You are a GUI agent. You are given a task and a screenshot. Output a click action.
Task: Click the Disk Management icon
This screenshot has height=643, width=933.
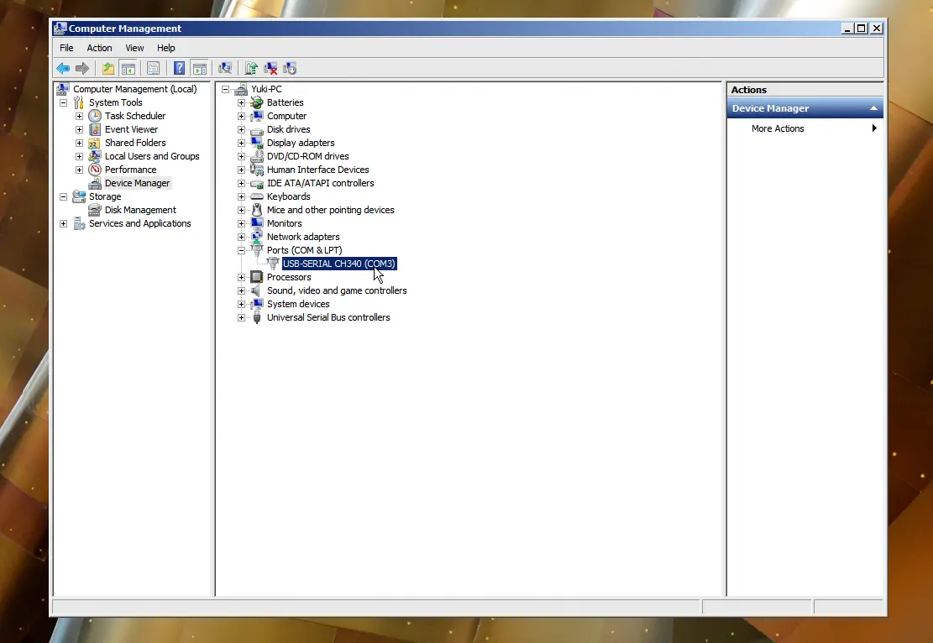95,210
